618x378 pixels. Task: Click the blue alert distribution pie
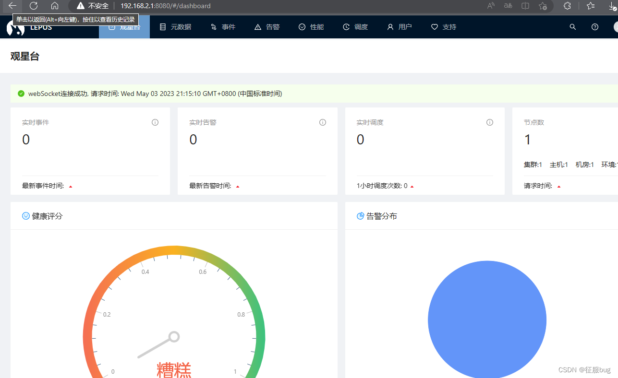click(x=487, y=319)
